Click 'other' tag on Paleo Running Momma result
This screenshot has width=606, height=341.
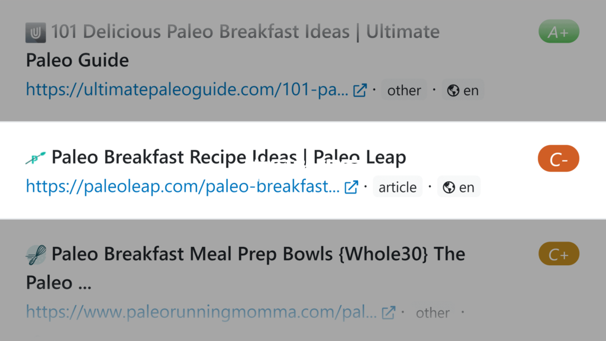point(433,313)
